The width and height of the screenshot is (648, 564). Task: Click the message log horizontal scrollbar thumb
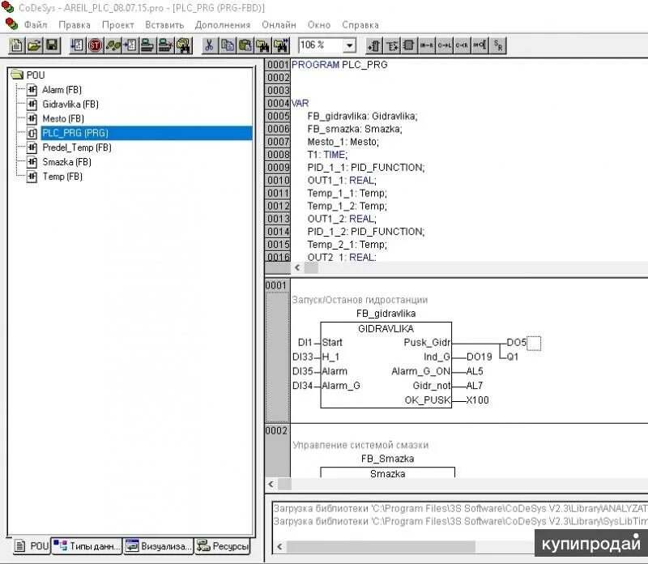(x=381, y=547)
